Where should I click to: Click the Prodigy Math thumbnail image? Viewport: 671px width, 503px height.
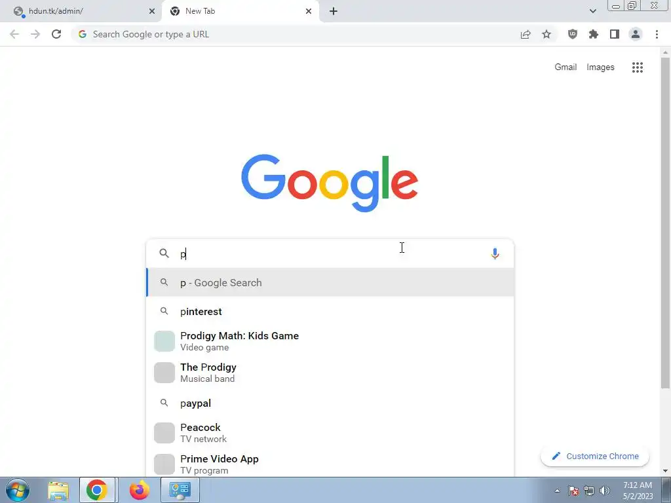[x=164, y=341]
